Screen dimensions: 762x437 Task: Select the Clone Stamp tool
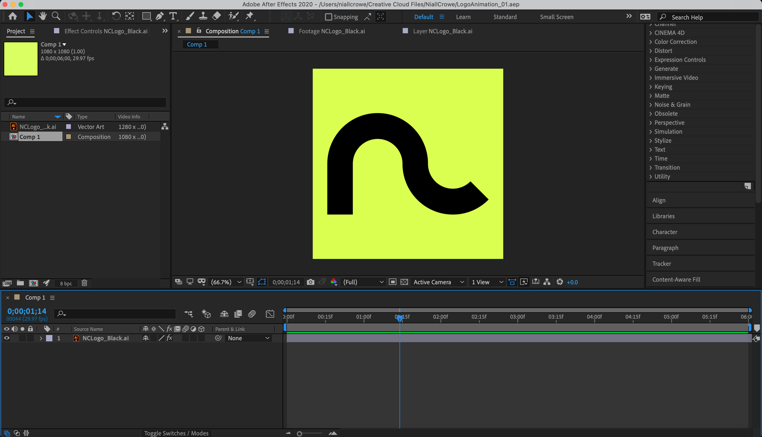(x=203, y=16)
